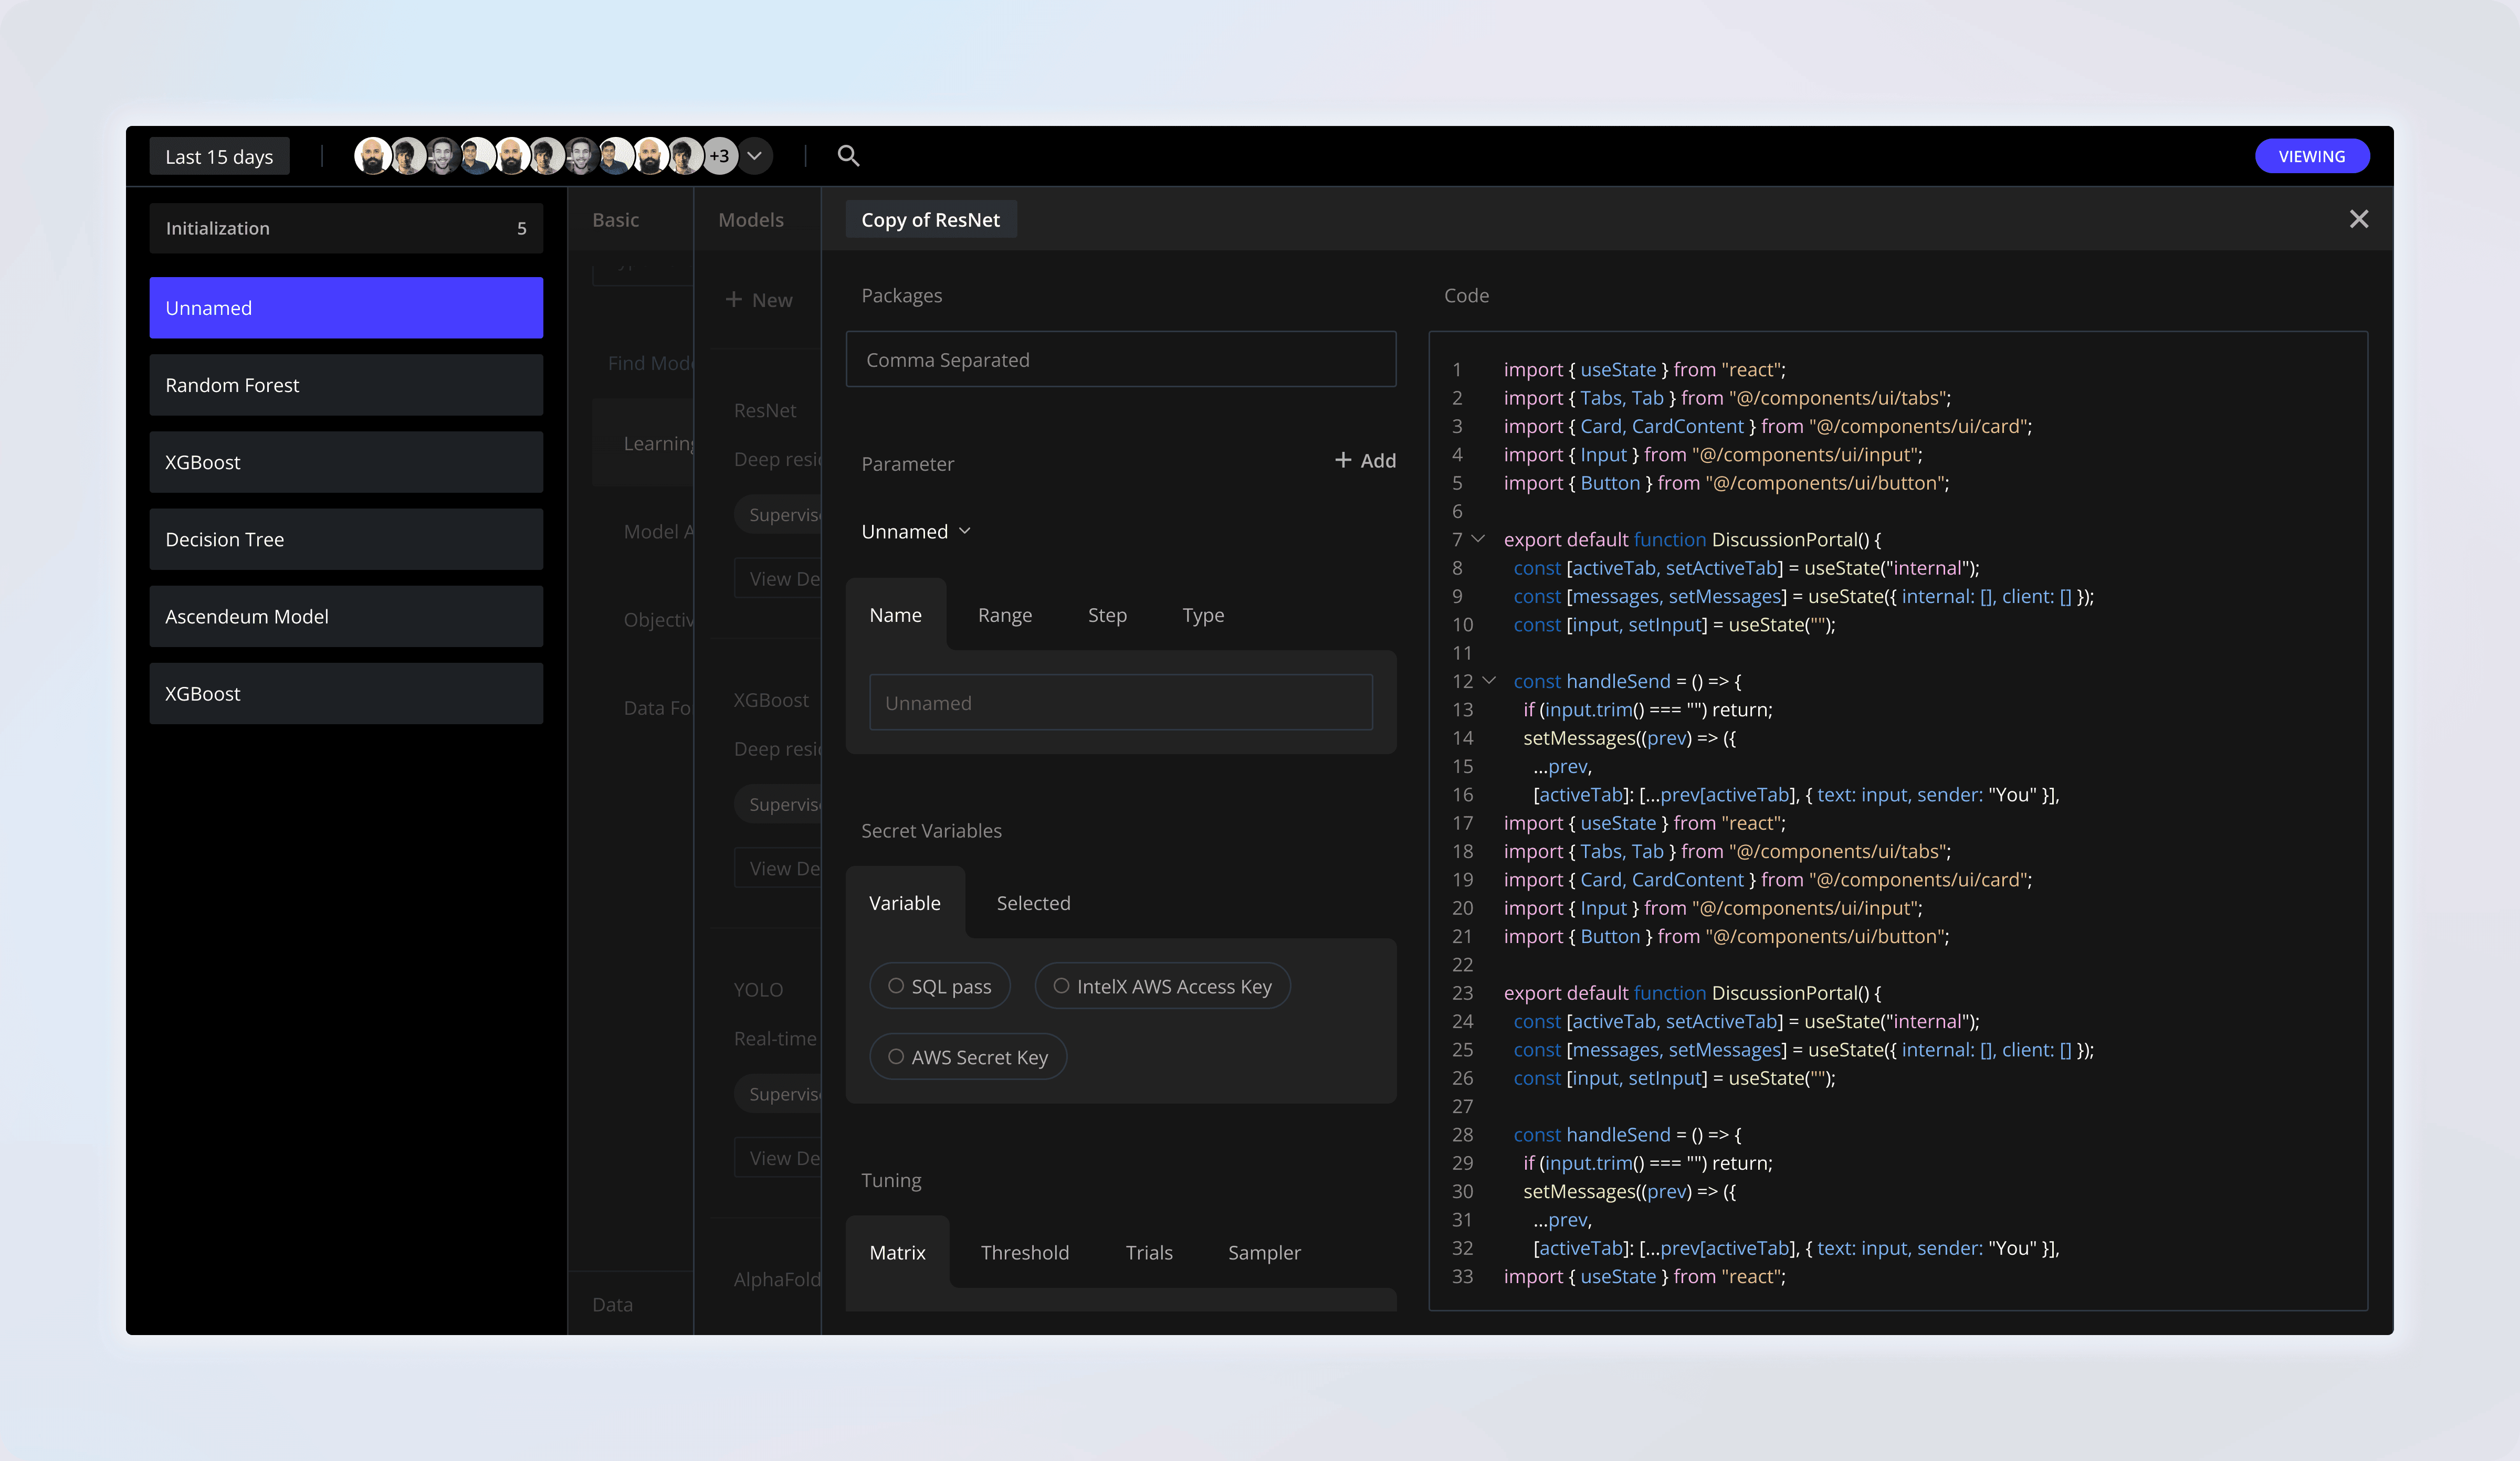Open the Unnamed parameter dropdown

(x=916, y=532)
